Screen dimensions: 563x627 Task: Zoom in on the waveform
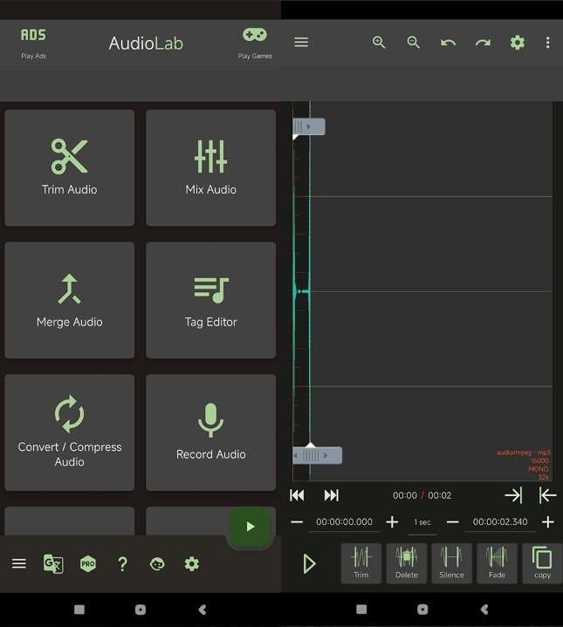[x=379, y=43]
